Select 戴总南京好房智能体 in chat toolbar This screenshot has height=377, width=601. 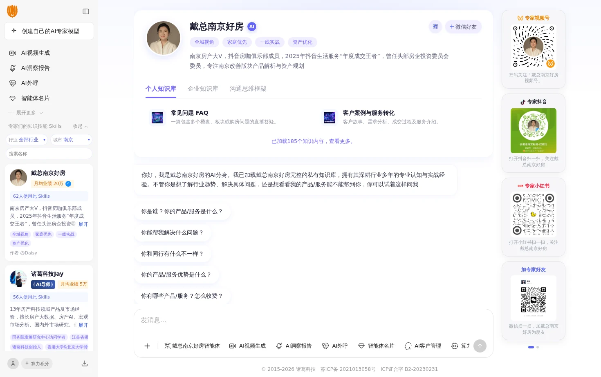click(x=192, y=346)
